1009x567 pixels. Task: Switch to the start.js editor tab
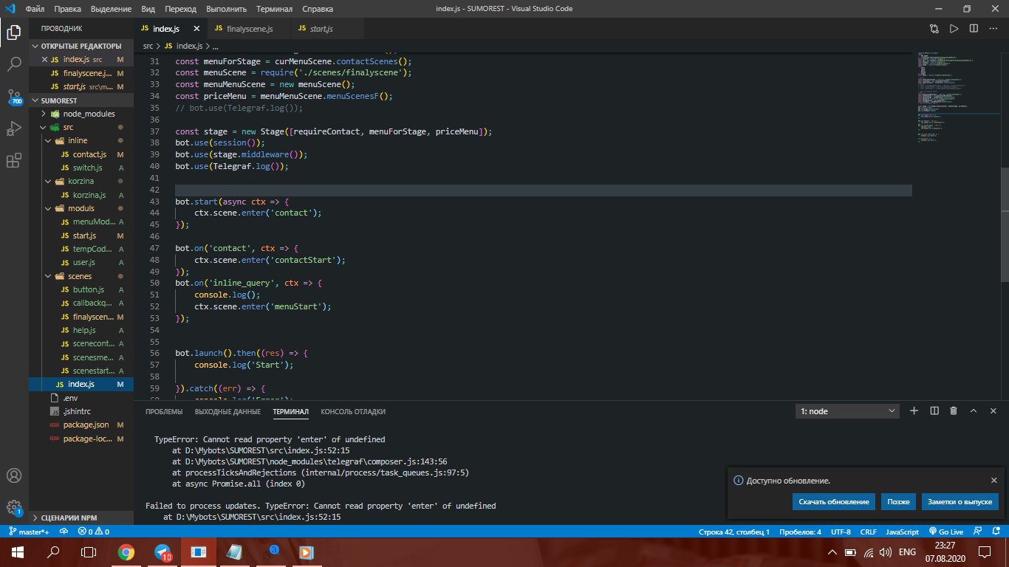(x=320, y=29)
